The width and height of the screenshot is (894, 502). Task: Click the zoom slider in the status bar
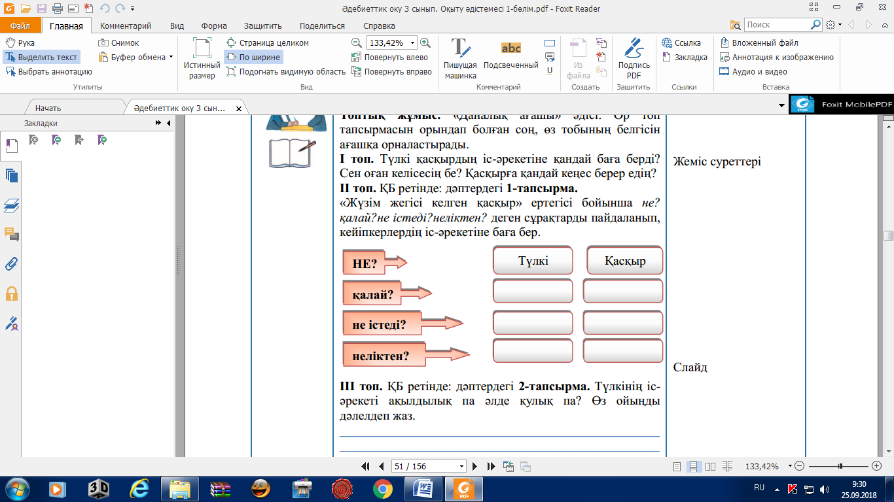coord(840,467)
